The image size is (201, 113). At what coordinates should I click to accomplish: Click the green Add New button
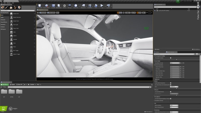coord(5,84)
